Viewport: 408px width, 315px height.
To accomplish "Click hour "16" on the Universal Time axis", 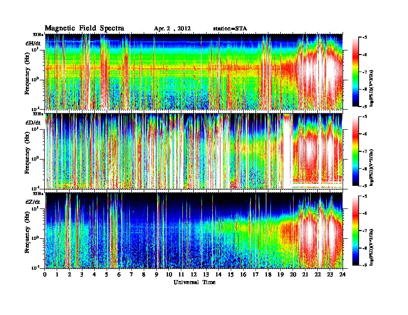I will pyautogui.click(x=243, y=274).
